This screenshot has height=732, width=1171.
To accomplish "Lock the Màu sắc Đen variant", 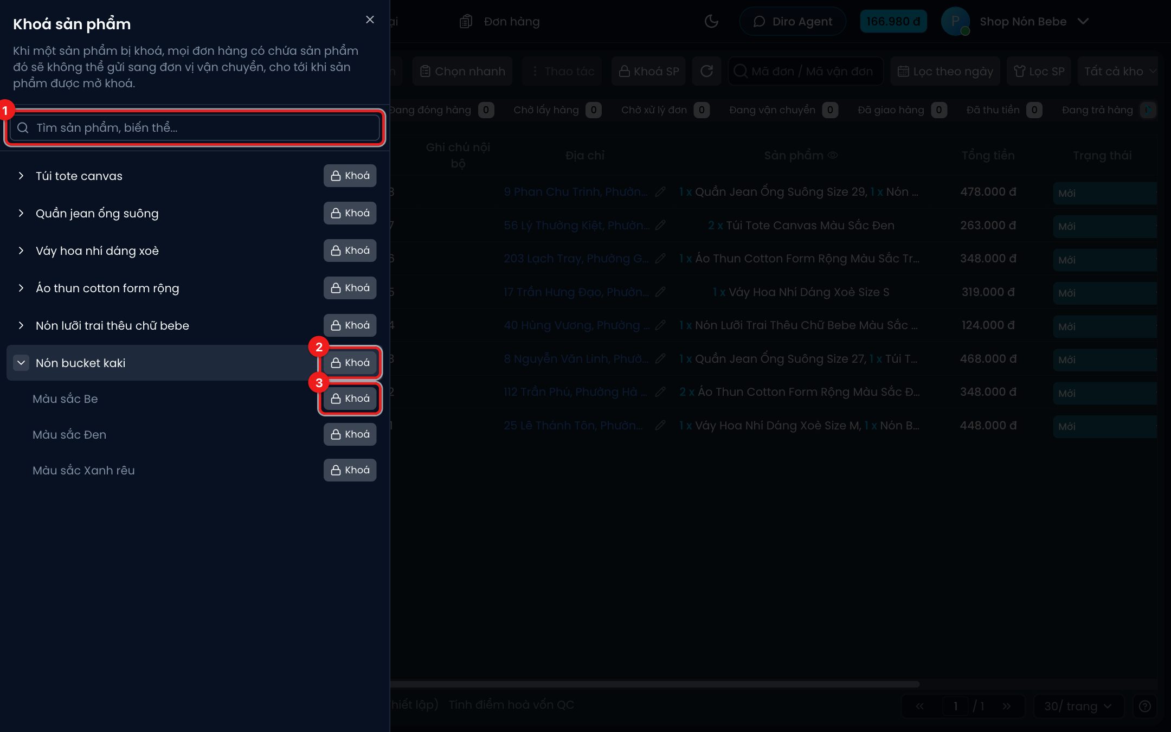I will (x=350, y=434).
